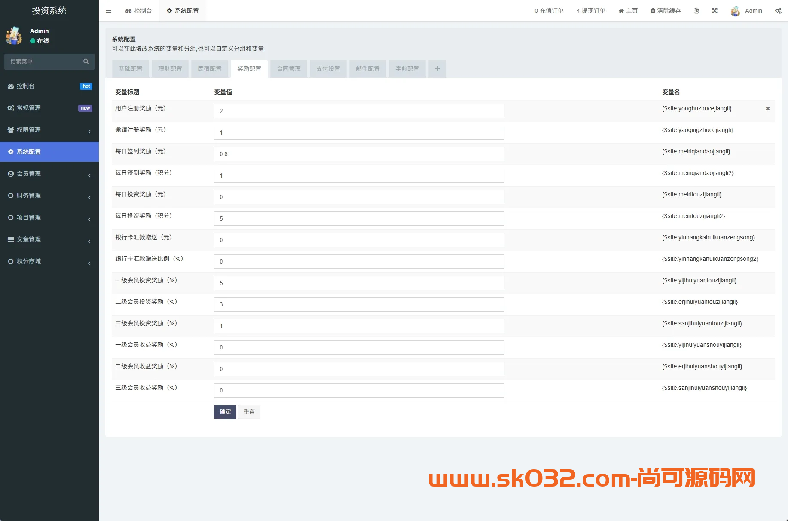Switch to the 支付设置 tab

pyautogui.click(x=328, y=69)
